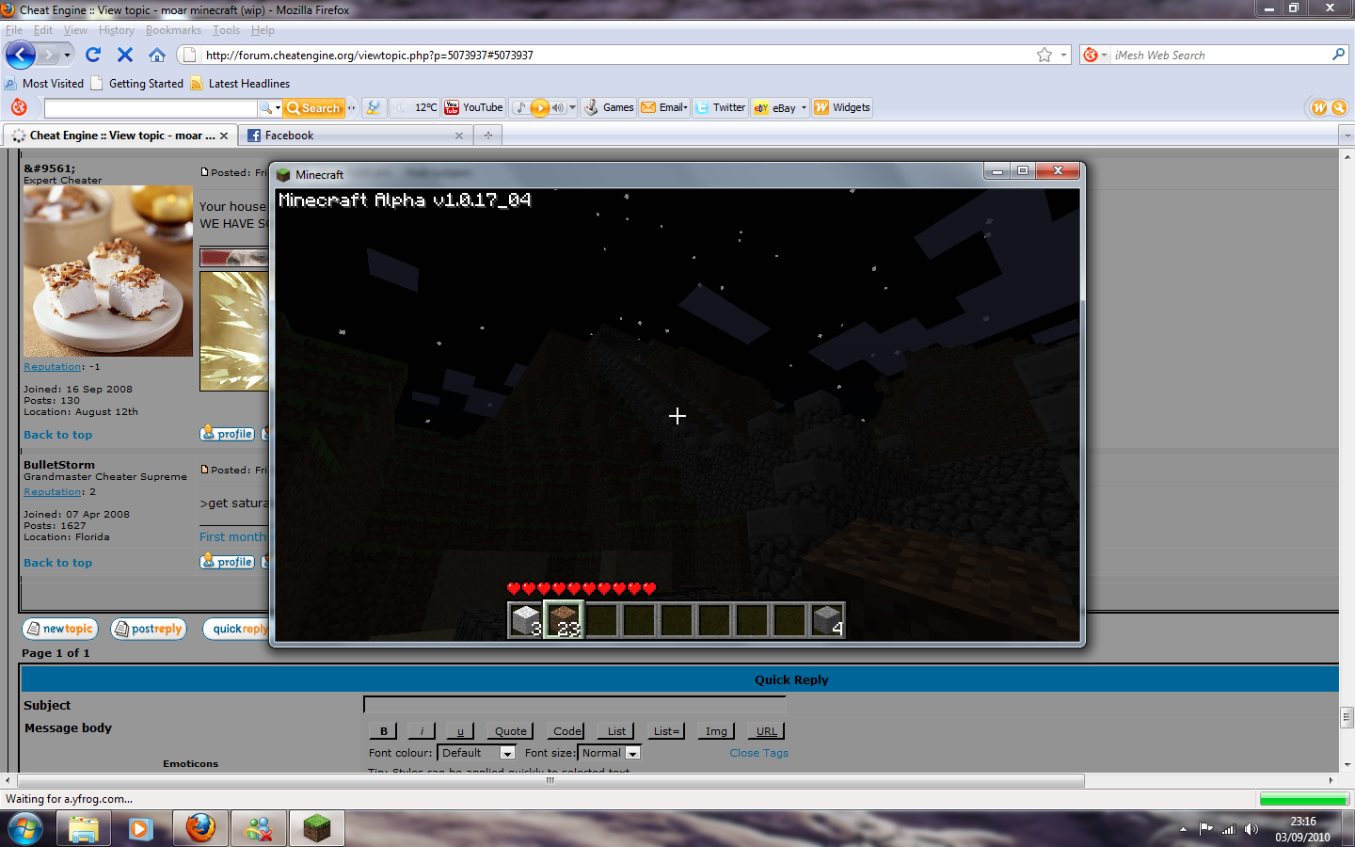The image size is (1355, 847).
Task: Click the iMesh Web Search field
Action: (x=1219, y=55)
